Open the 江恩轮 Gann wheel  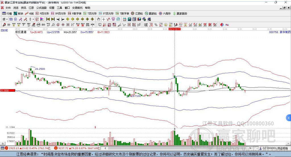click(137, 14)
